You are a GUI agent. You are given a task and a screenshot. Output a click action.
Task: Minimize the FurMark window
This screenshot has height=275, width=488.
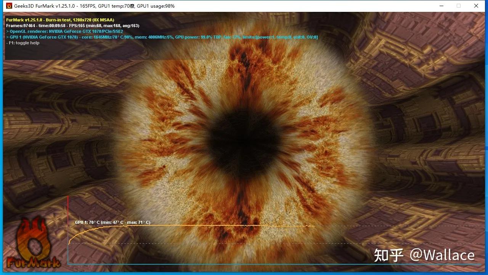point(441,6)
